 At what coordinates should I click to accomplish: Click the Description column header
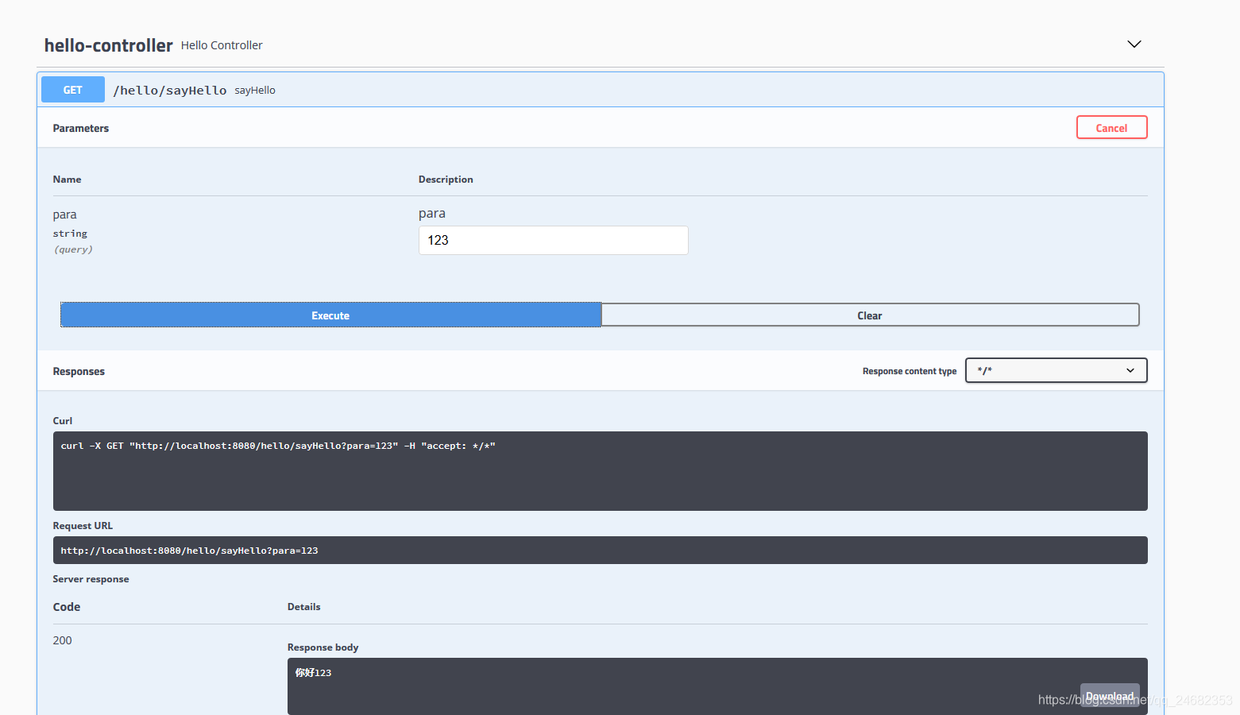(446, 180)
